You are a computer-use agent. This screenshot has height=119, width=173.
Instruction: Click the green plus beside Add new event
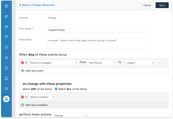22,71
